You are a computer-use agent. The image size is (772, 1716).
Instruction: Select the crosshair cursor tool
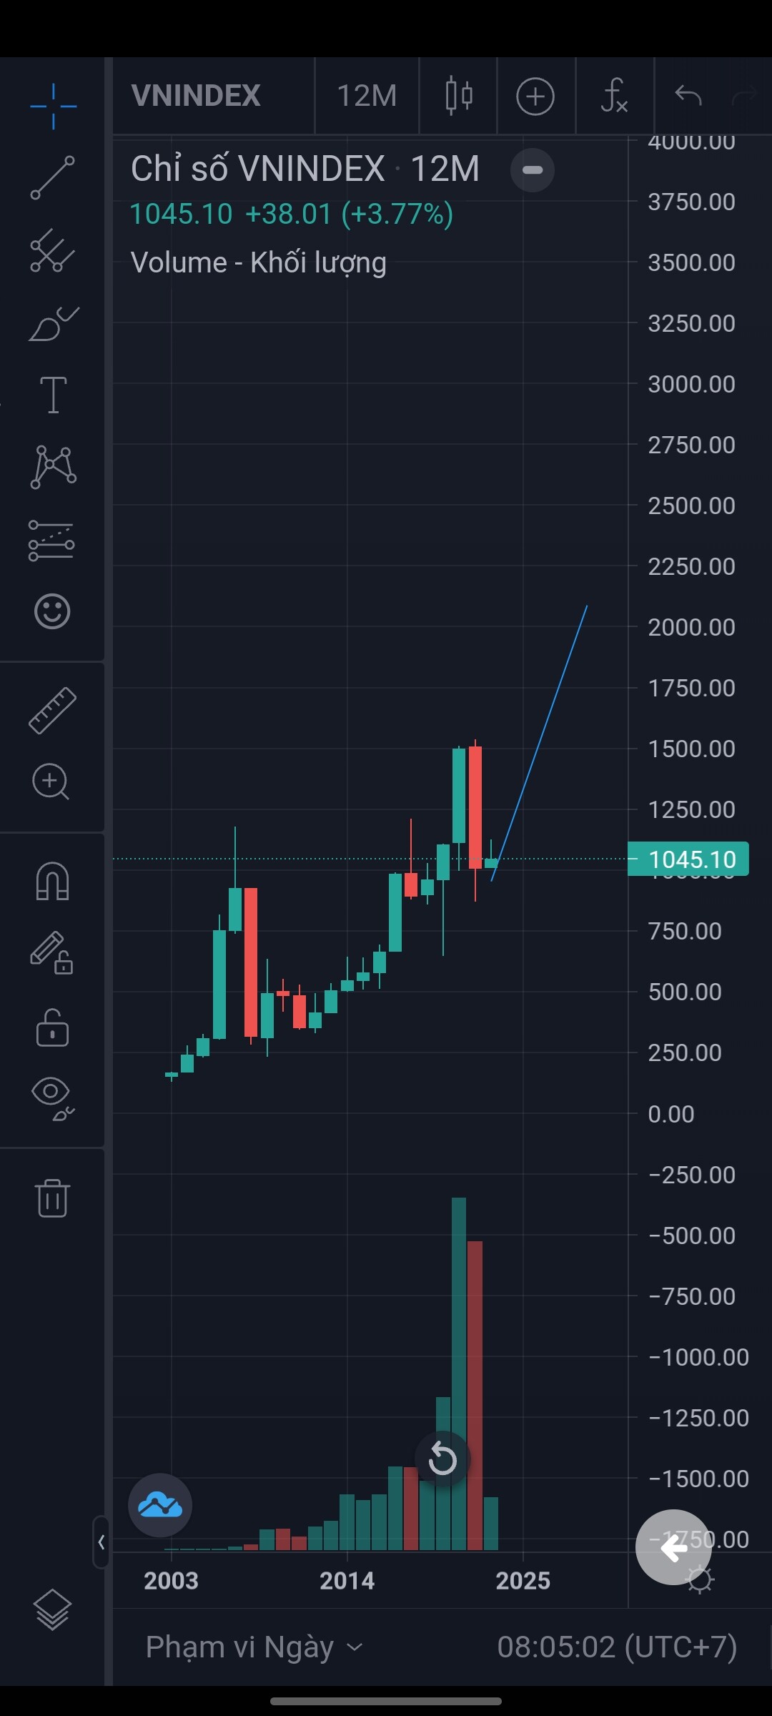(x=53, y=107)
